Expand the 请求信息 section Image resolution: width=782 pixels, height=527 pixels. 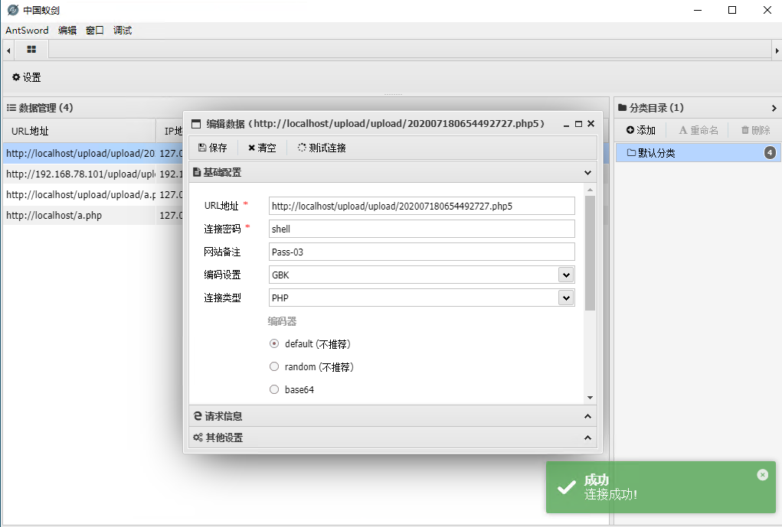pyautogui.click(x=587, y=416)
